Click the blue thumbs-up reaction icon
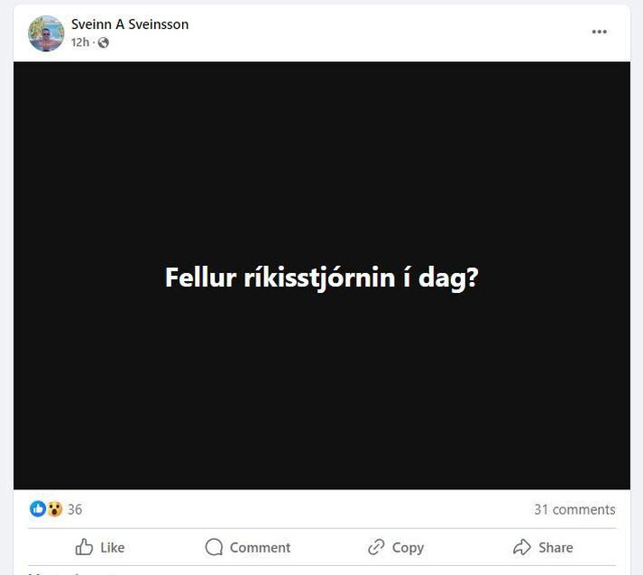Viewport: 643px width, 575px height. tap(38, 509)
